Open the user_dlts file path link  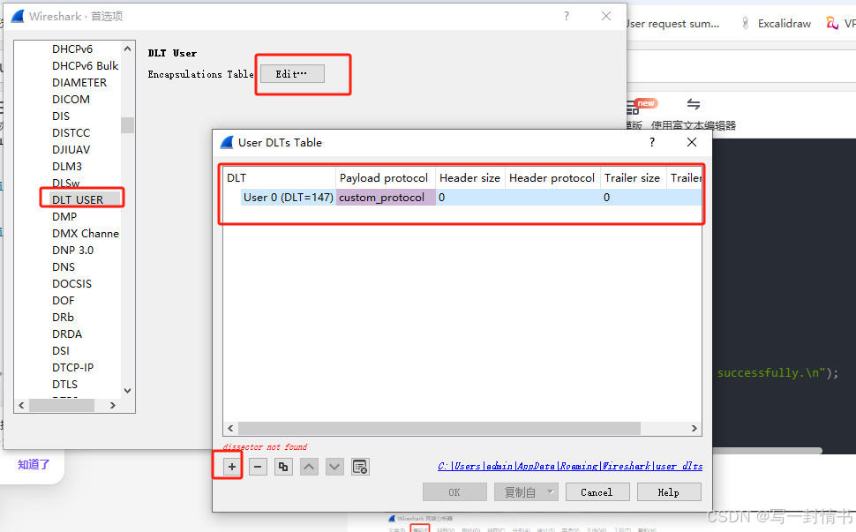pos(570,466)
